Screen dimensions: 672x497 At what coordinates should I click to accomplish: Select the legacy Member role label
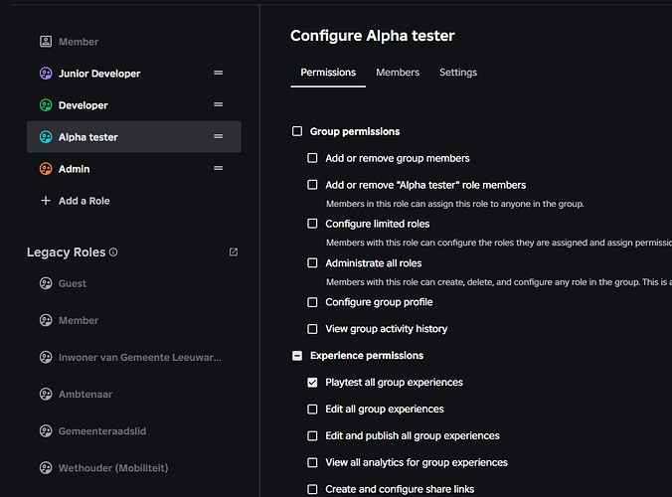click(79, 320)
